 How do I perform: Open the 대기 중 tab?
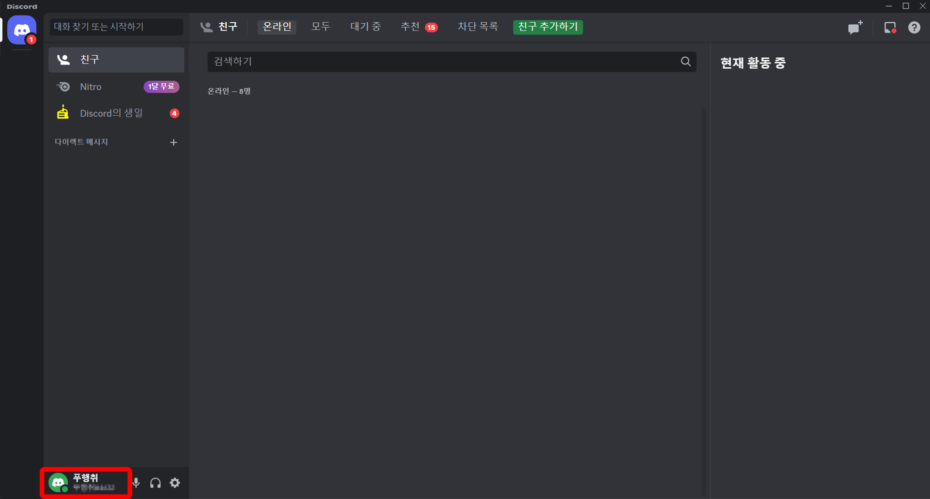point(366,27)
